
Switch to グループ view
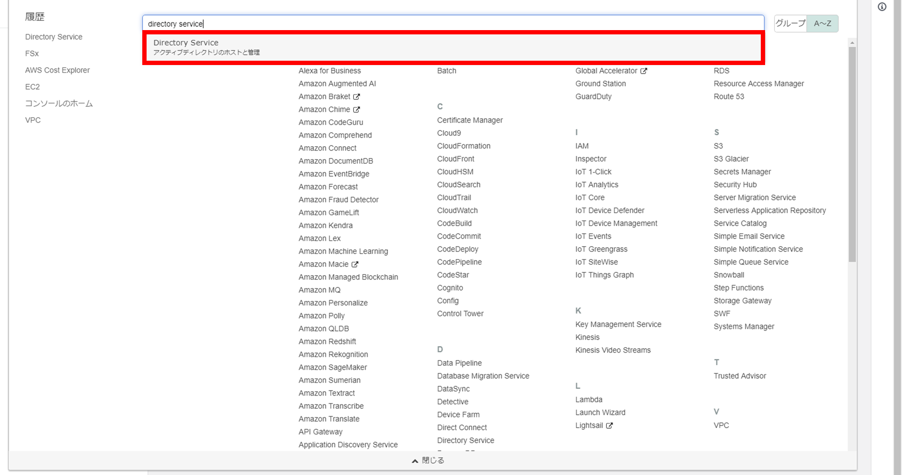click(x=790, y=23)
